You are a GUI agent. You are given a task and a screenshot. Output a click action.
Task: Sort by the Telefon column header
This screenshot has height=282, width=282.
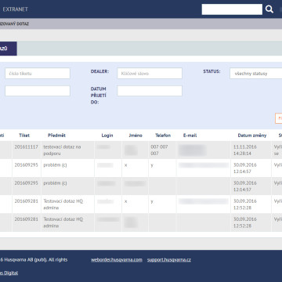pyautogui.click(x=163, y=136)
